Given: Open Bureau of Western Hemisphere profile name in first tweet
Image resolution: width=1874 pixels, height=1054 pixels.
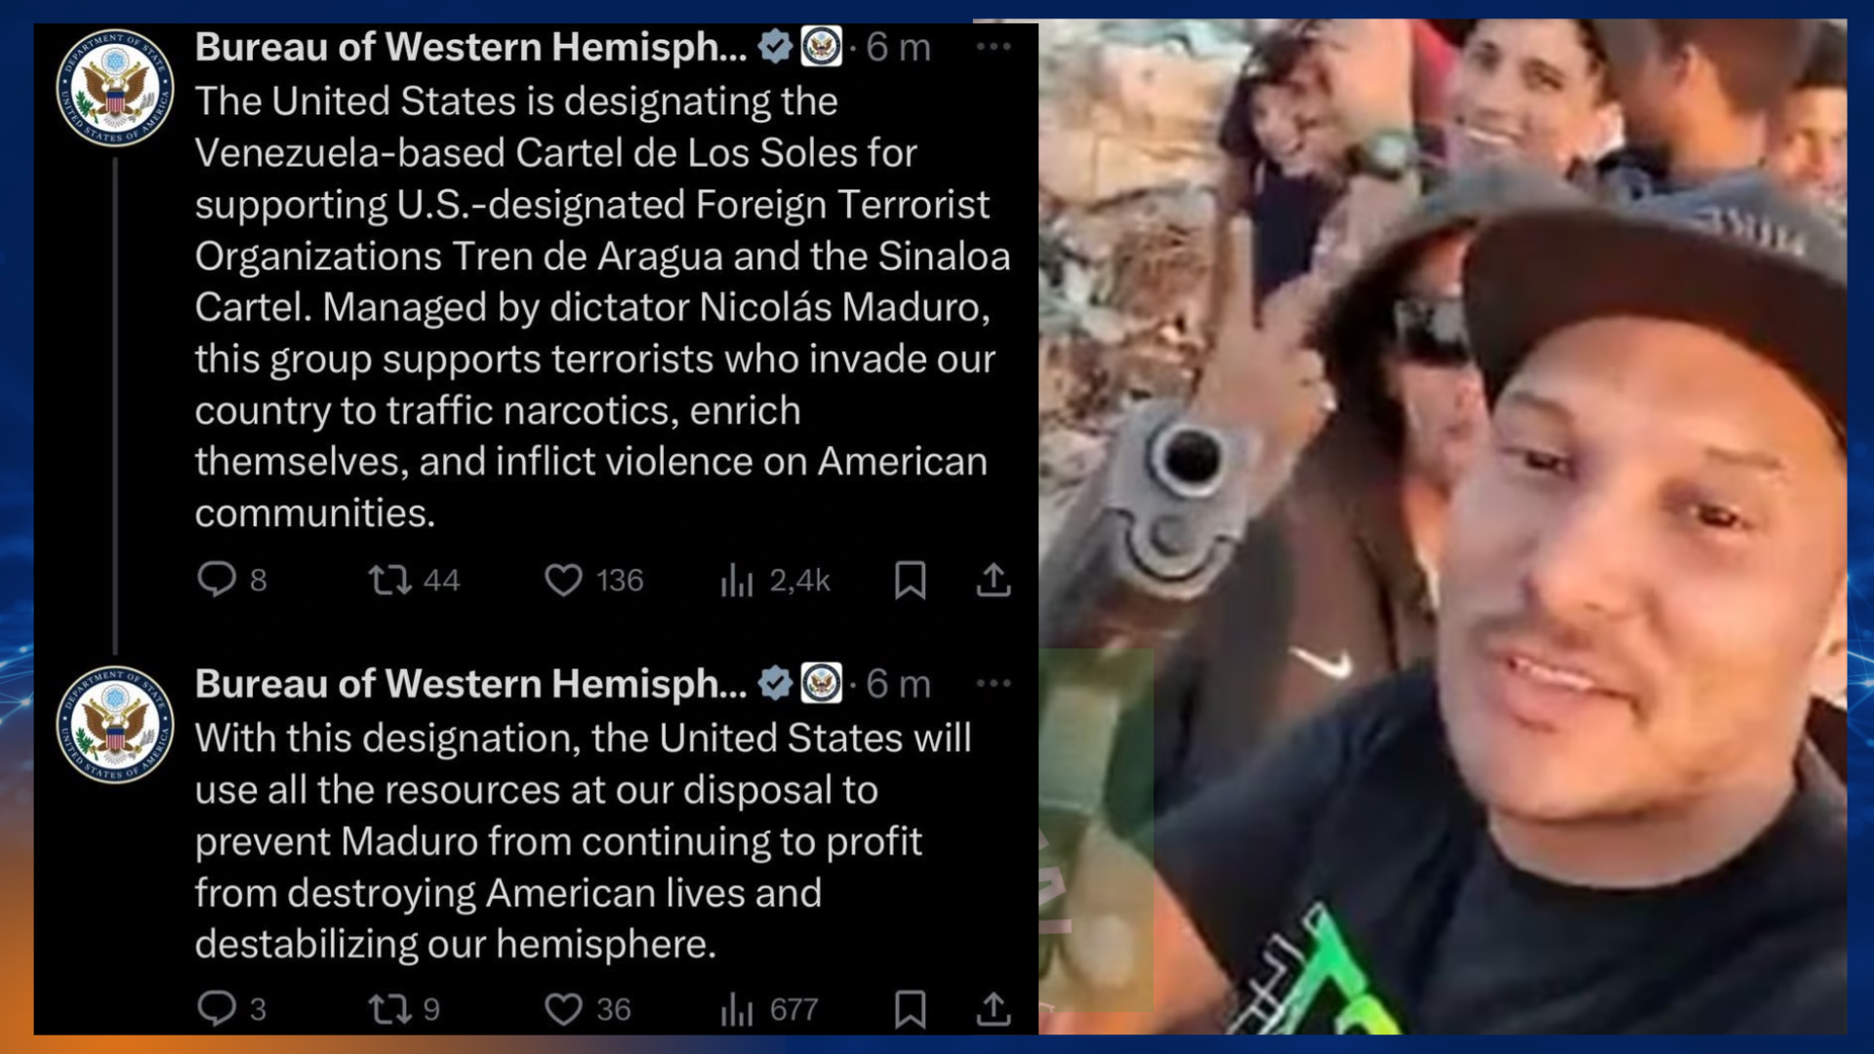Looking at the screenshot, I should (x=470, y=47).
